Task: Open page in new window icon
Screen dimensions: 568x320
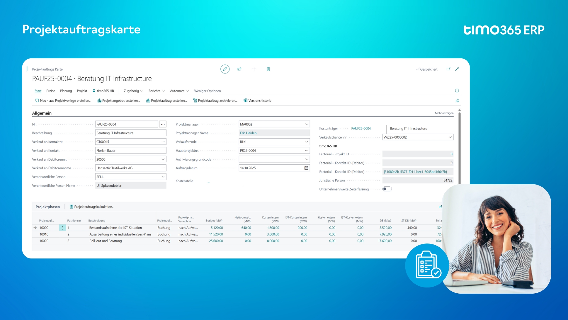Action: tap(448, 69)
